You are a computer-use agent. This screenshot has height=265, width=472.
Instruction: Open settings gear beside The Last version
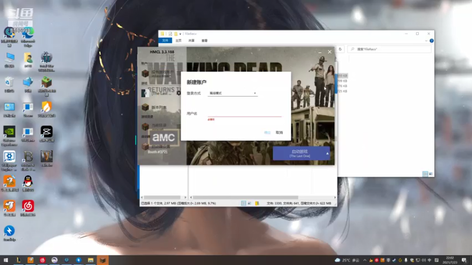point(179,93)
